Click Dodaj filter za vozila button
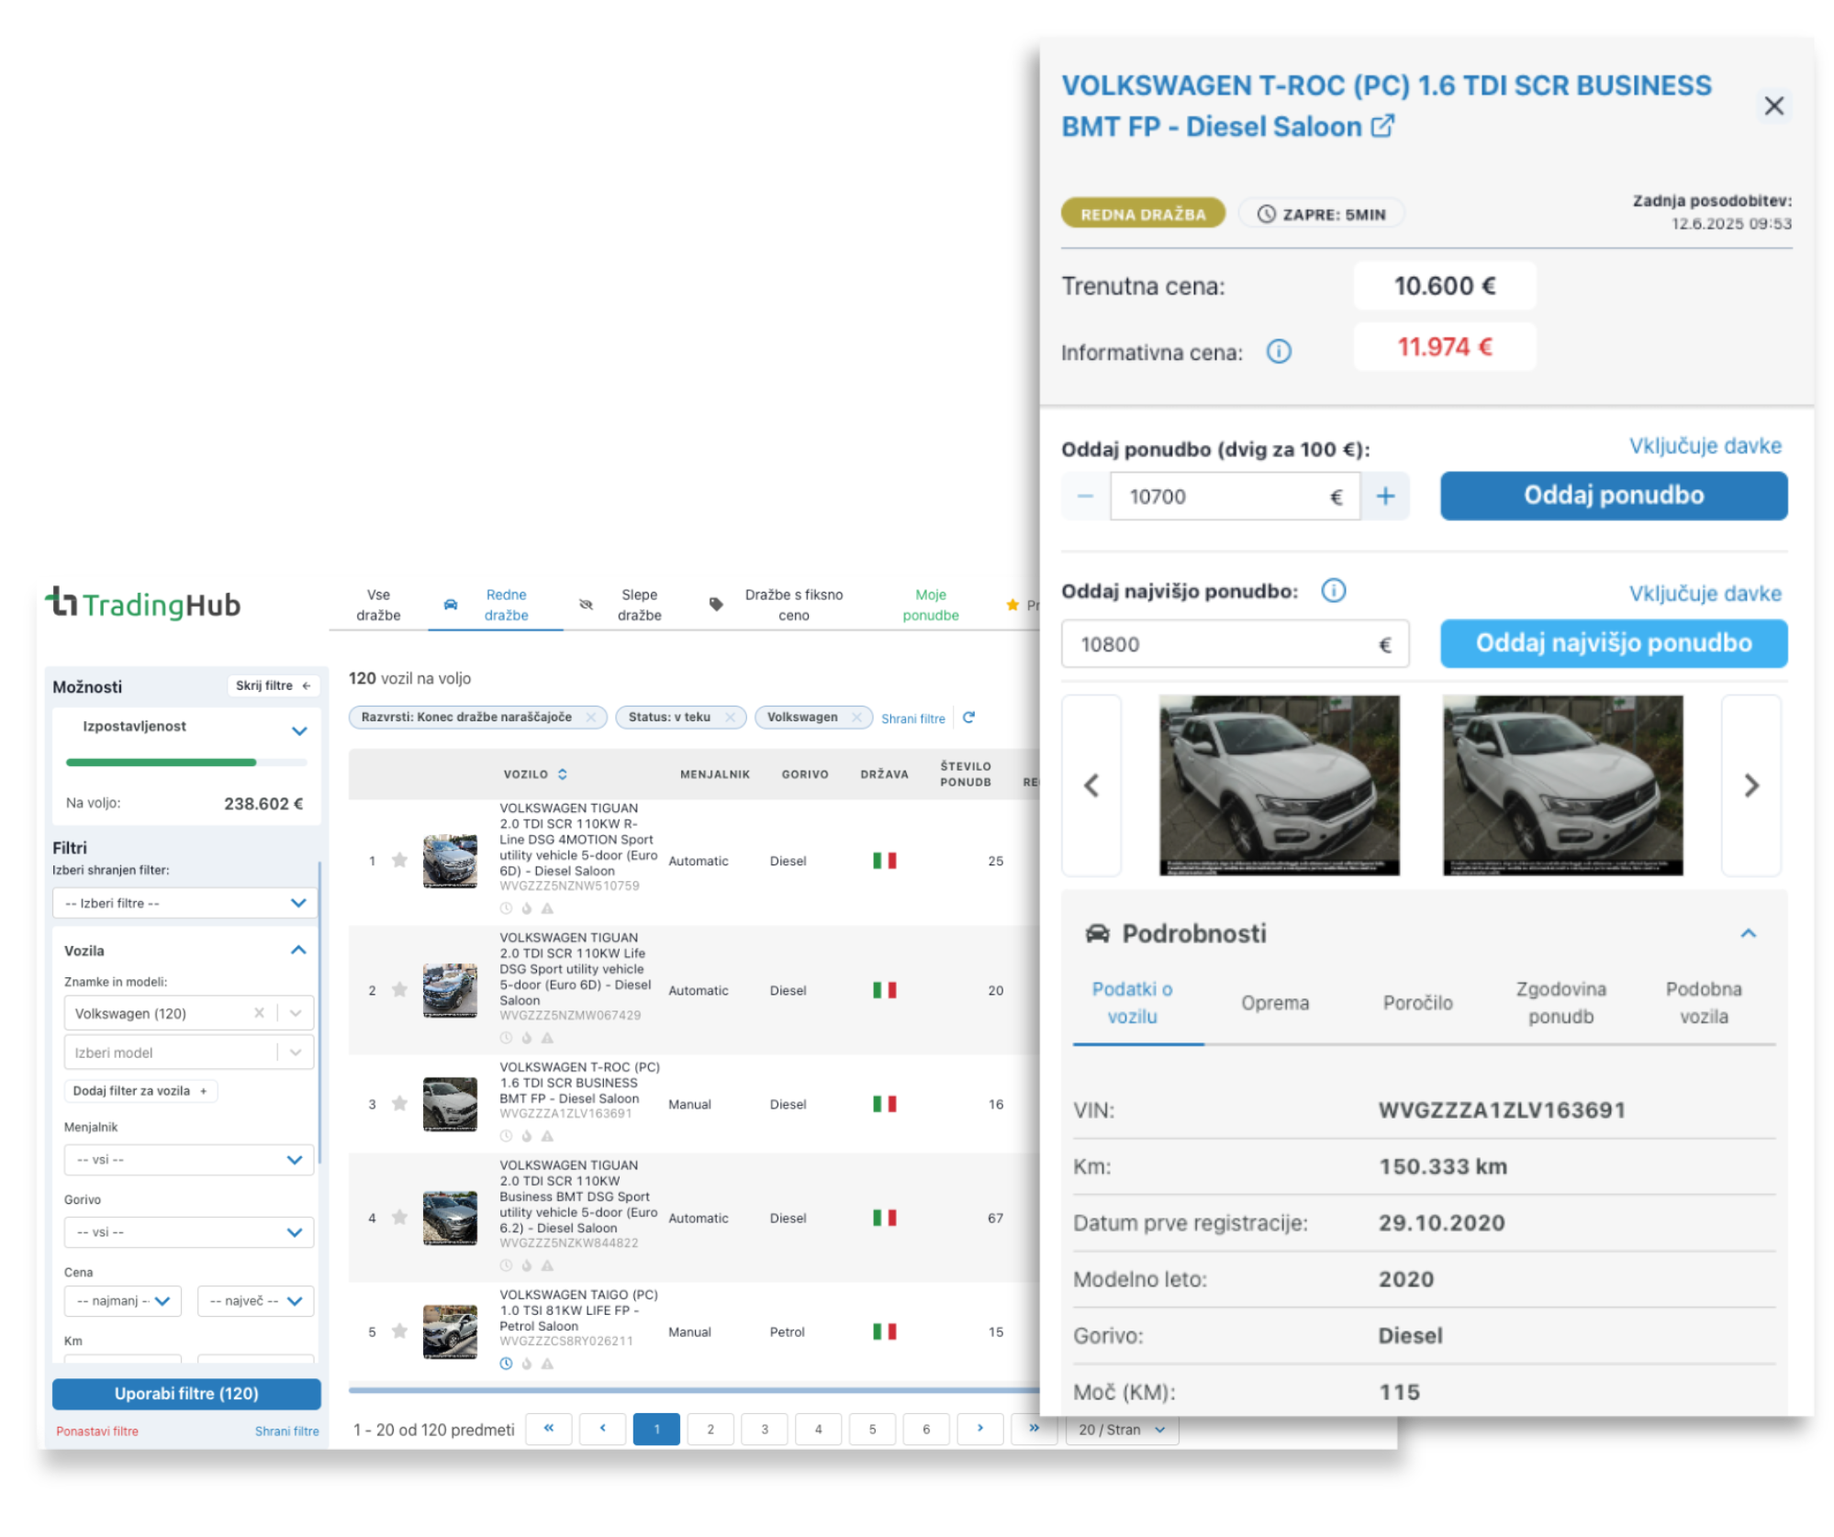This screenshot has width=1834, height=1537. (140, 1091)
